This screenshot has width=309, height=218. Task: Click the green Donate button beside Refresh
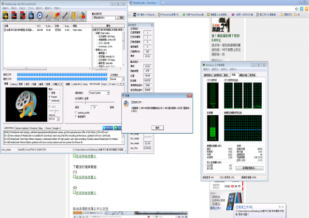118,128
